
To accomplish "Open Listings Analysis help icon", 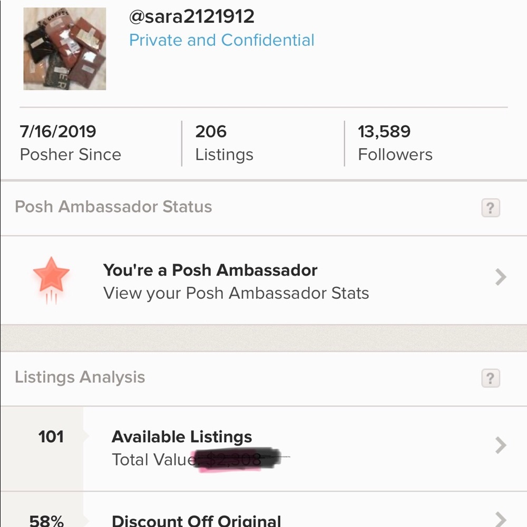I will [491, 378].
